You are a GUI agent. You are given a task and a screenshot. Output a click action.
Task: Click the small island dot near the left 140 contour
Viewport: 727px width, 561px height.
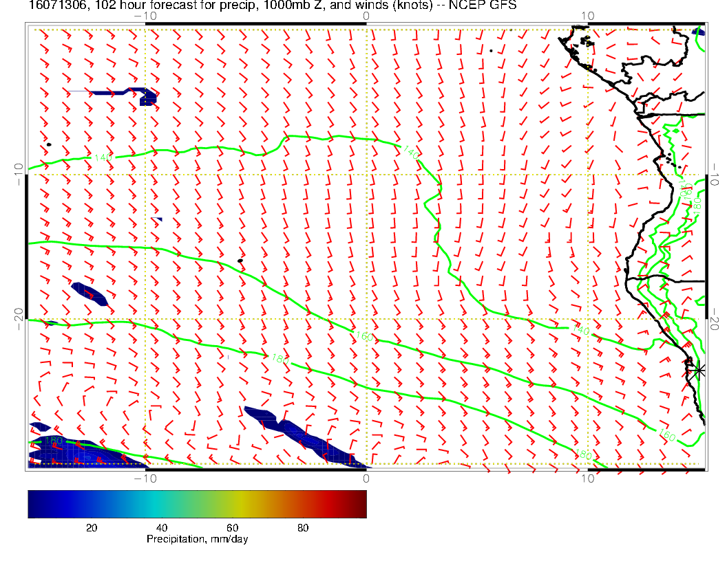click(49, 144)
